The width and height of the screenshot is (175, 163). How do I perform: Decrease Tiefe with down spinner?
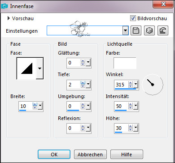point(83,86)
